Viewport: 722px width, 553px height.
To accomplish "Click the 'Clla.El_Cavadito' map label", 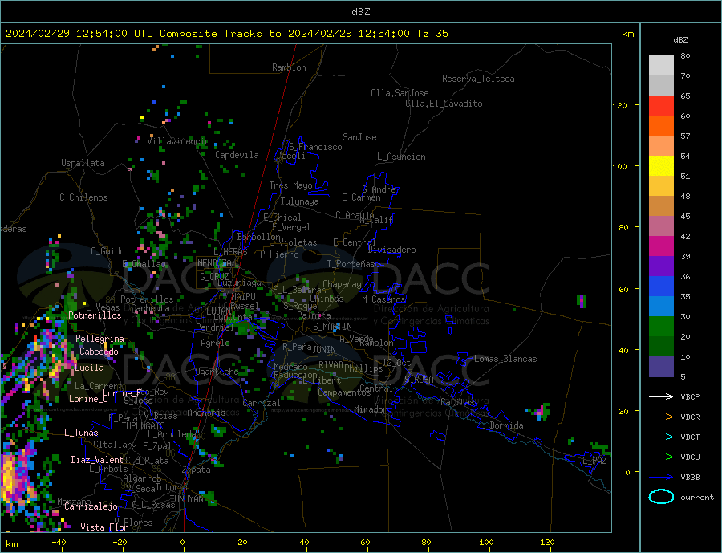I will point(444,104).
